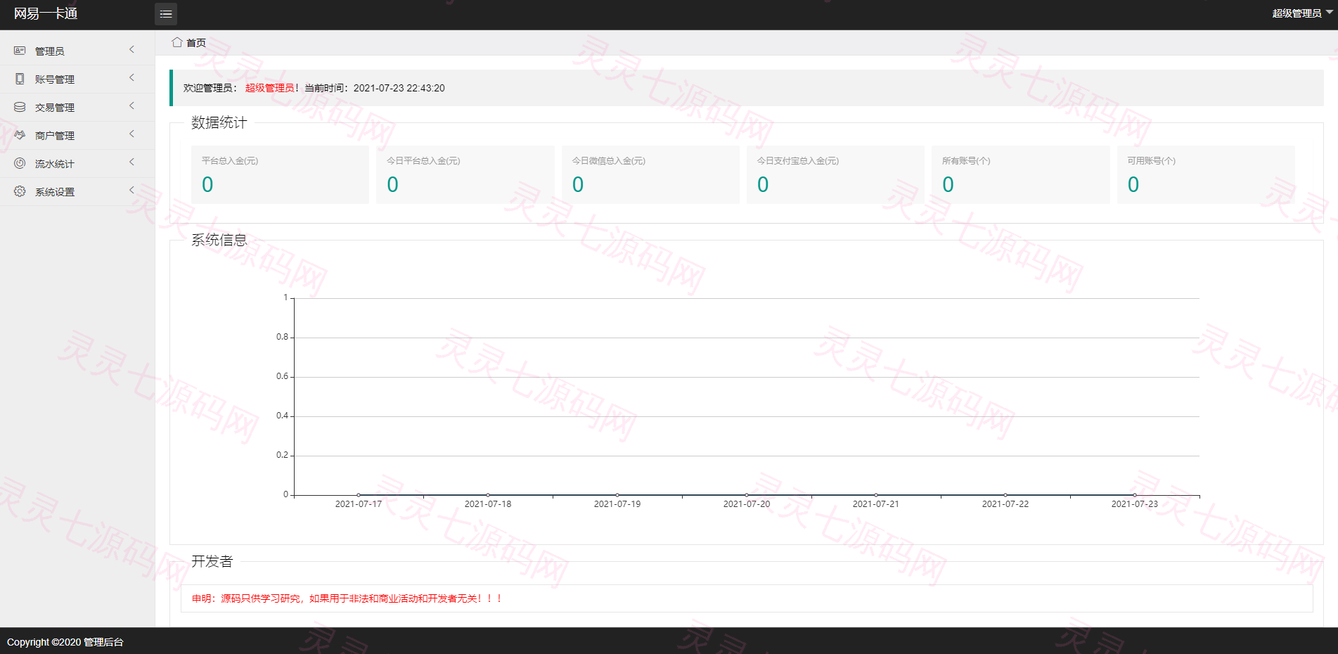Open the 商户管理 menu item
1338x654 pixels.
click(x=77, y=135)
